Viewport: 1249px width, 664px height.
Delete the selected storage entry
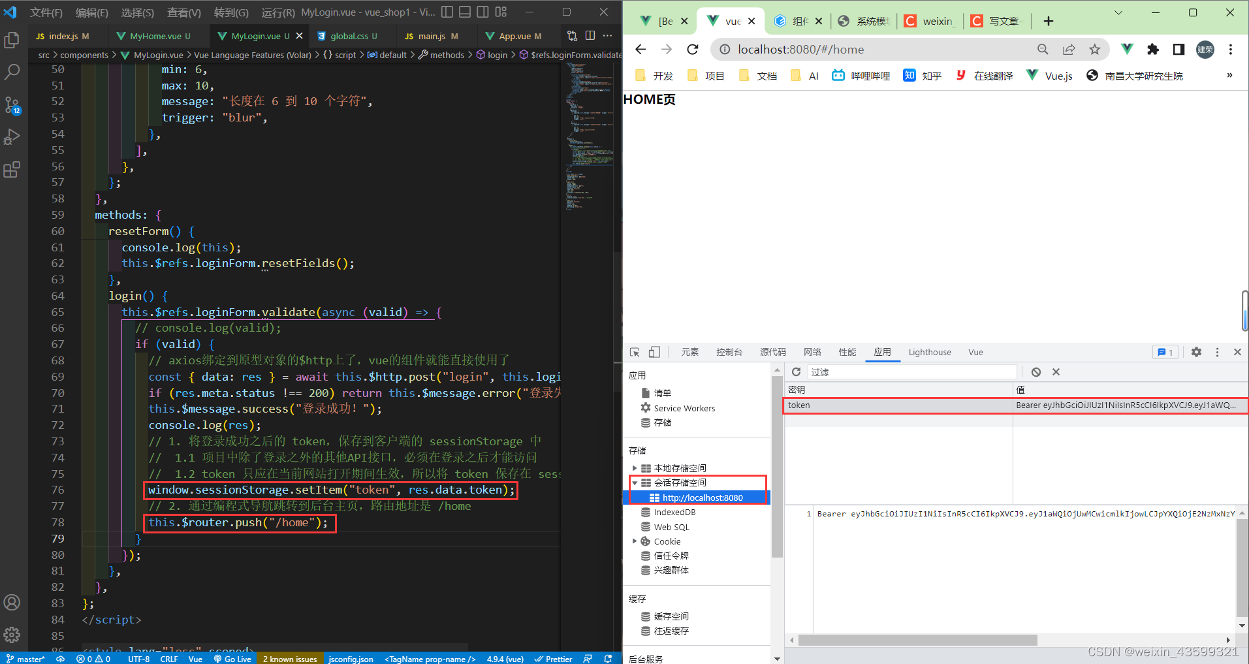1056,372
